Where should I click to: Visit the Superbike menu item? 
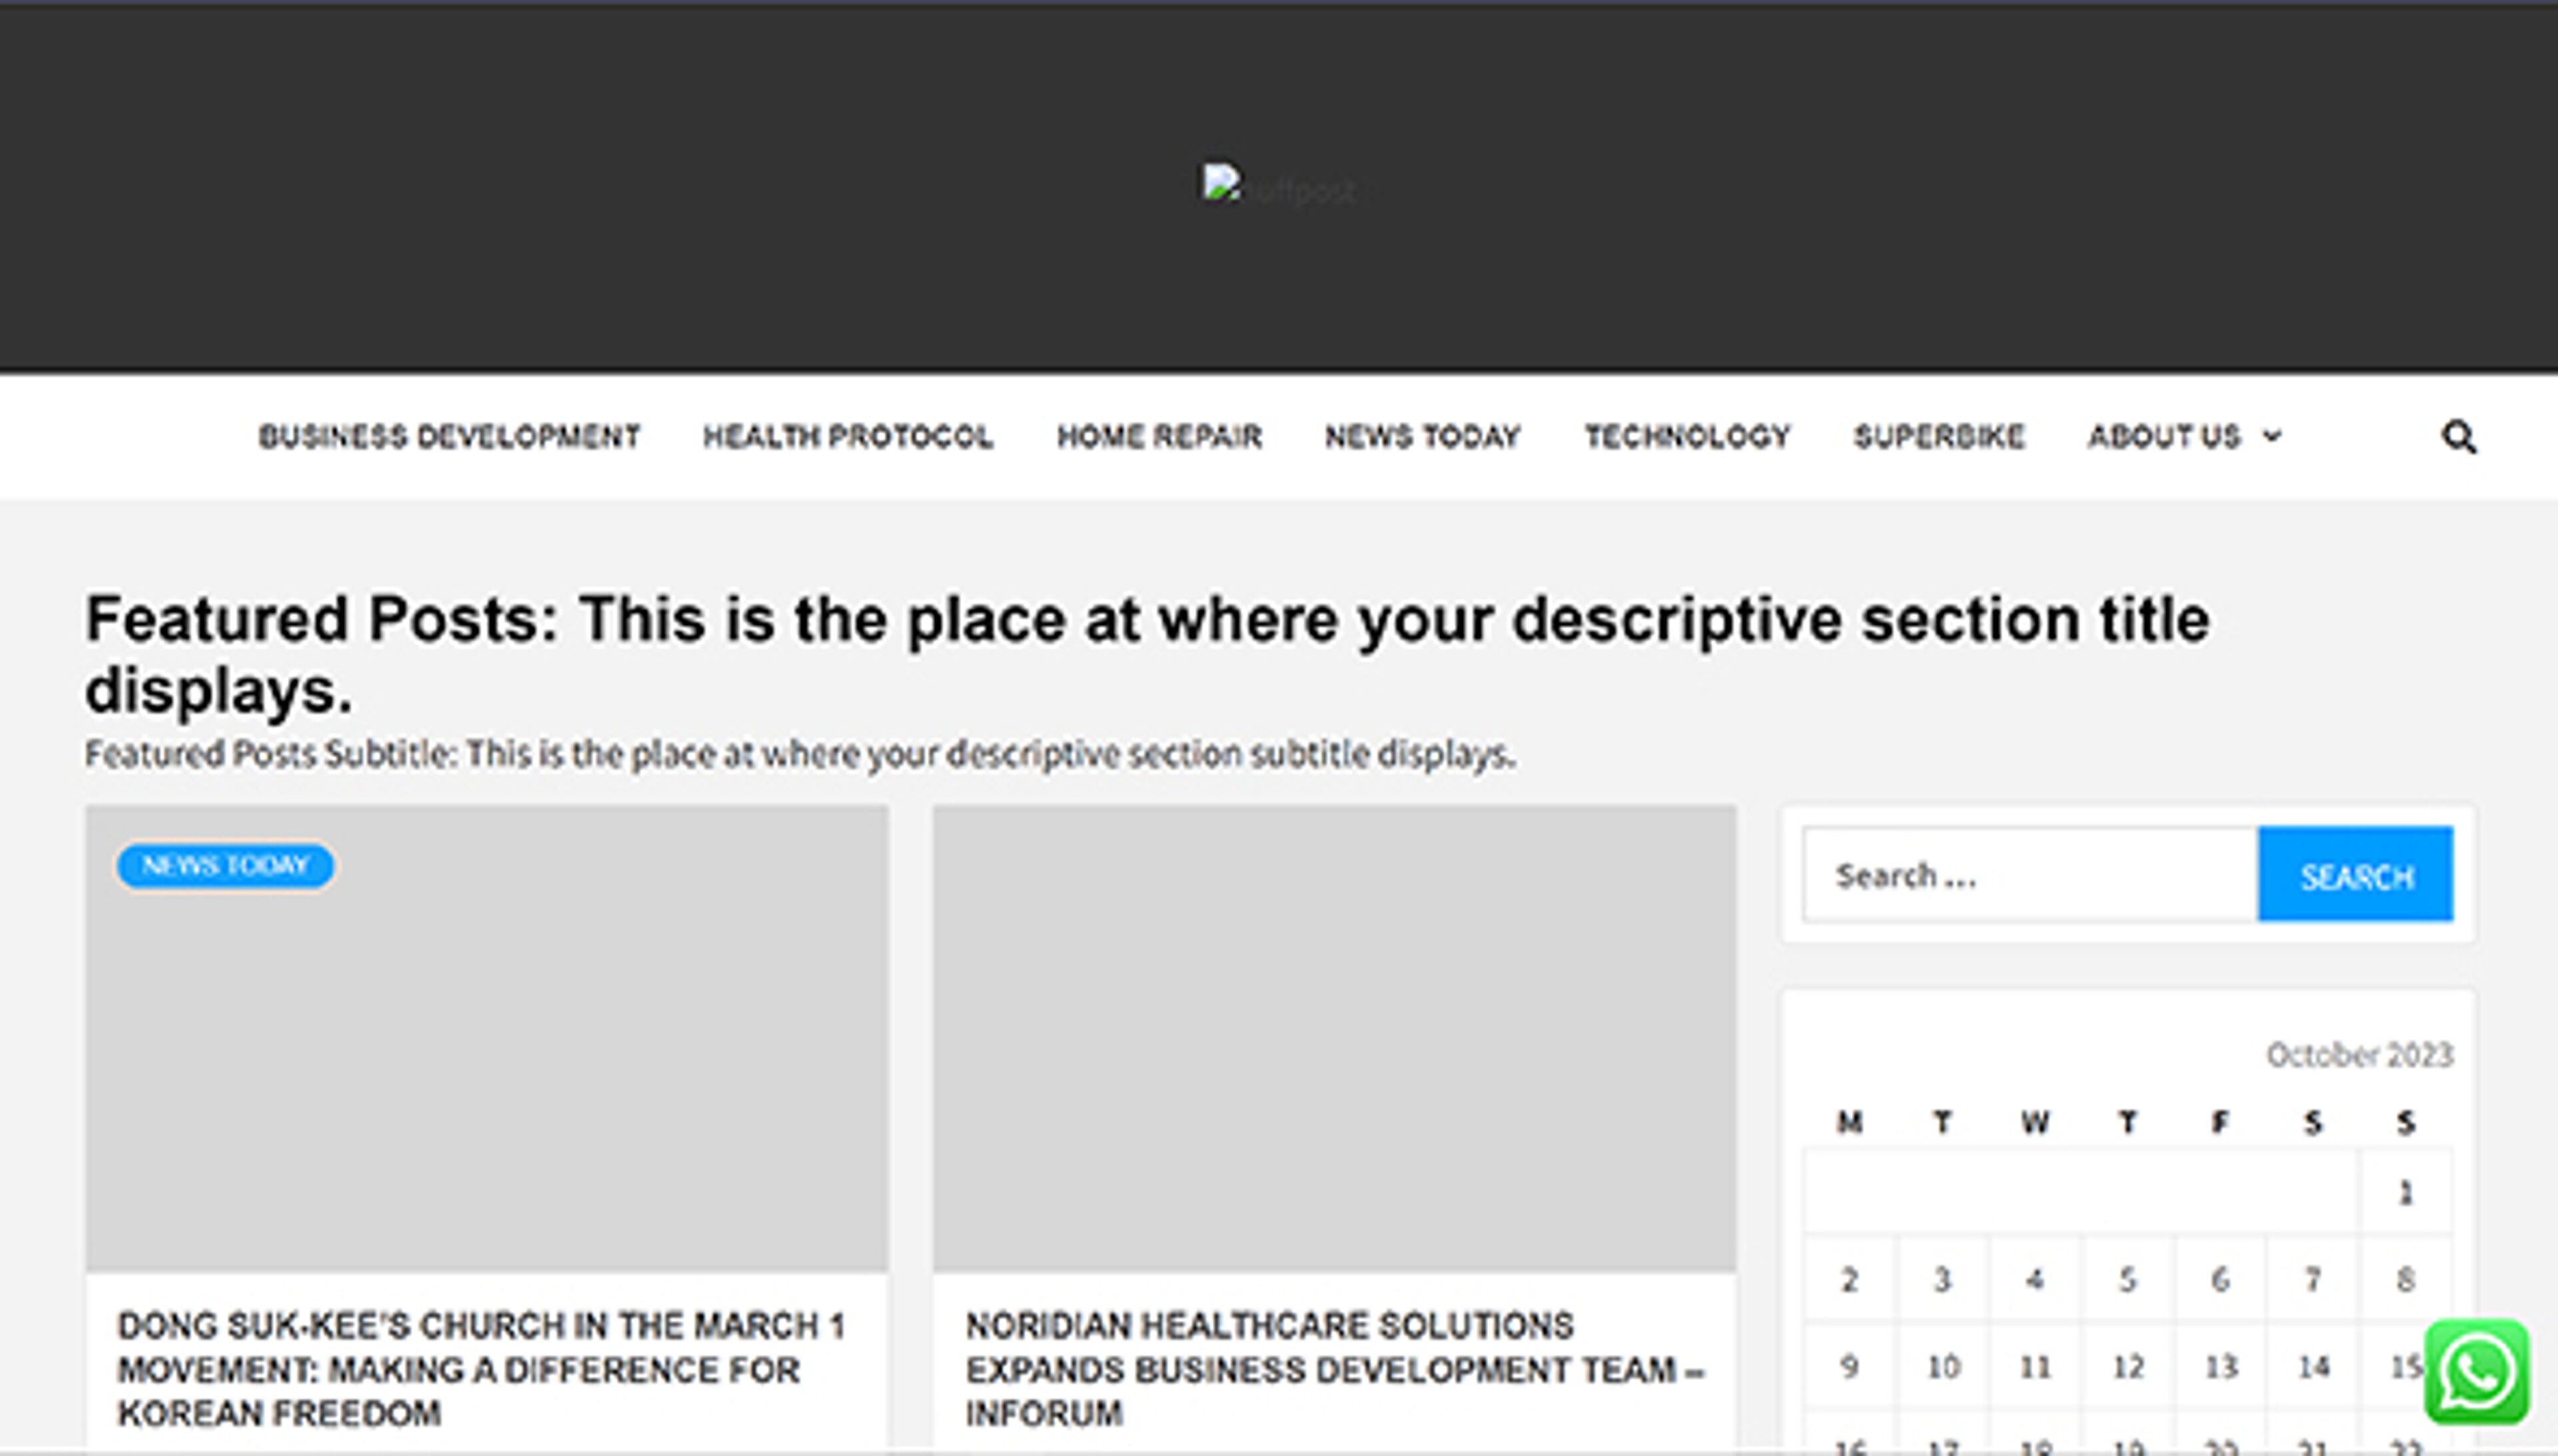(x=1938, y=437)
